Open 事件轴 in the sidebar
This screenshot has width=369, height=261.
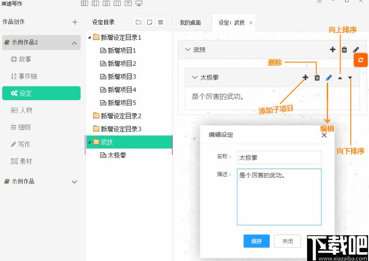coord(24,76)
